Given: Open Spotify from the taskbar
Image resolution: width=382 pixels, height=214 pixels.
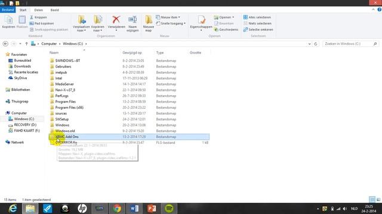Looking at the screenshot, I should pyautogui.click(x=169, y=209).
